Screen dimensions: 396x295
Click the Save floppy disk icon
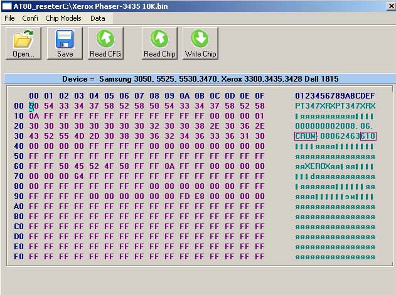click(x=65, y=39)
